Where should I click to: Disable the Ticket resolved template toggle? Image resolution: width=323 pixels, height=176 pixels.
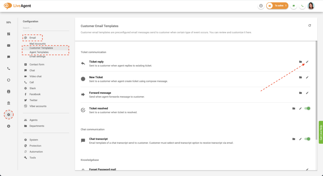[307, 109]
